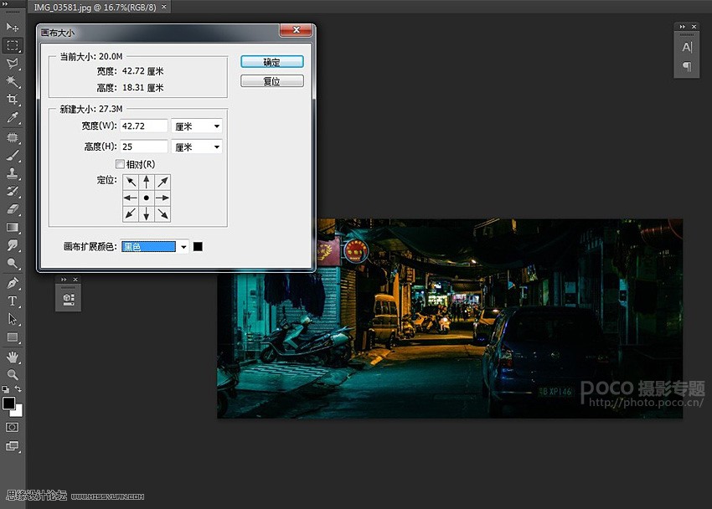Screen dimensions: 712x509
Task: Select the Pen tool
Action: point(13,284)
